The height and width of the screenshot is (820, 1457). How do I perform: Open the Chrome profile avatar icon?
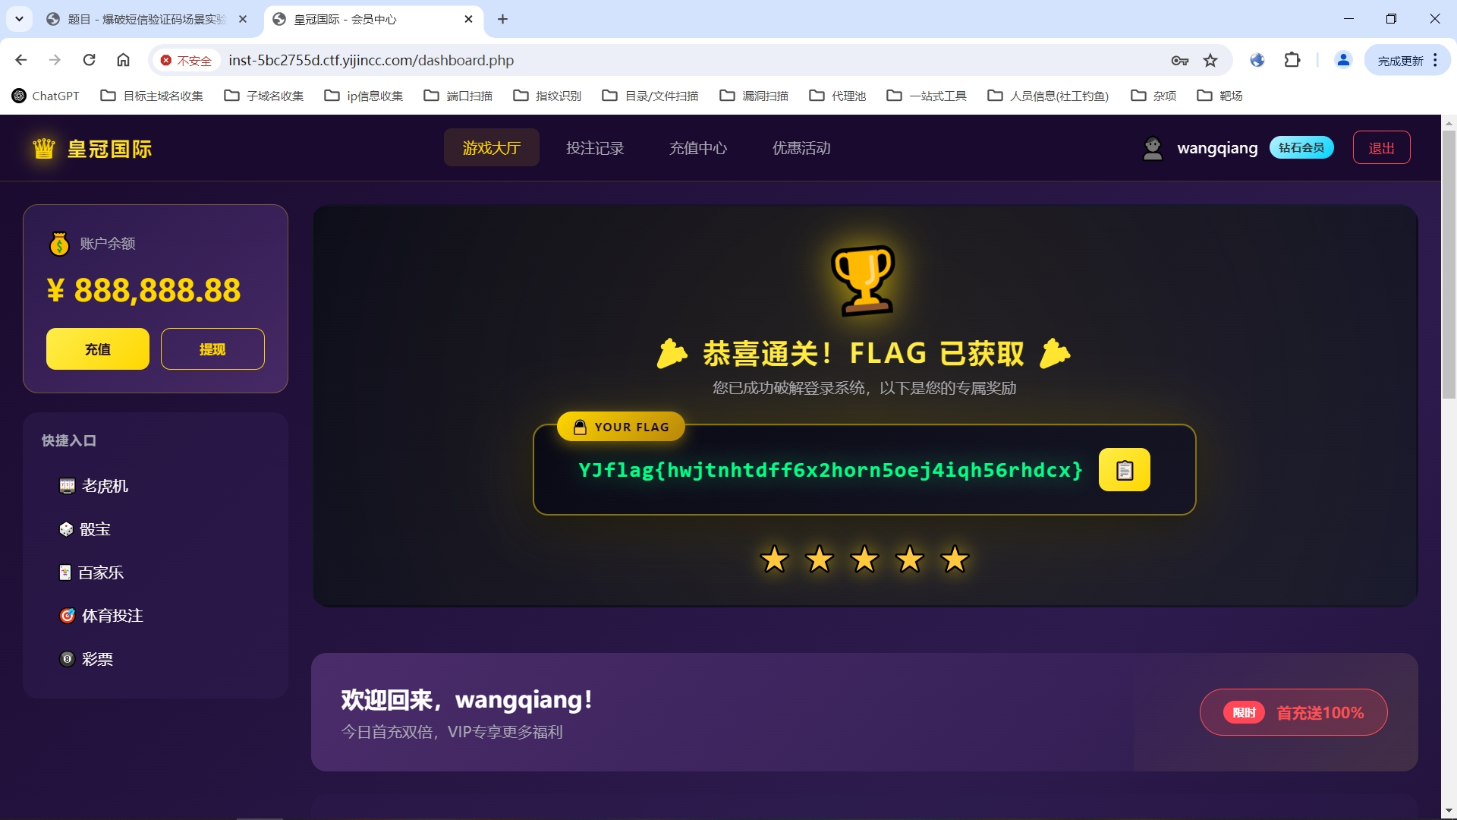coord(1342,60)
